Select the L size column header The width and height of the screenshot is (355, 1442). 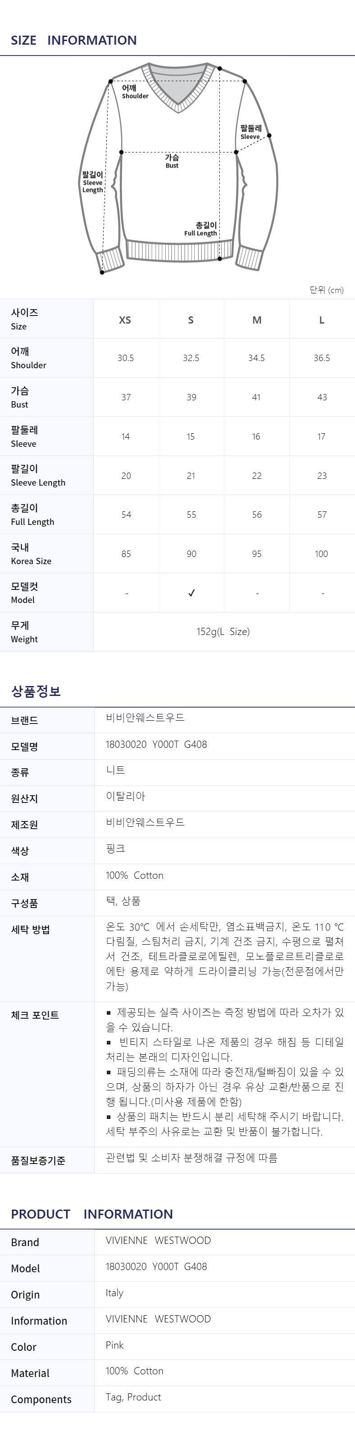tap(322, 320)
